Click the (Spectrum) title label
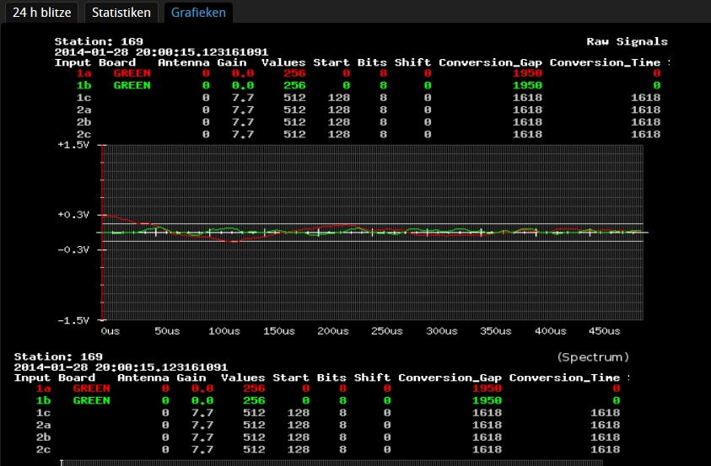 [x=593, y=357]
